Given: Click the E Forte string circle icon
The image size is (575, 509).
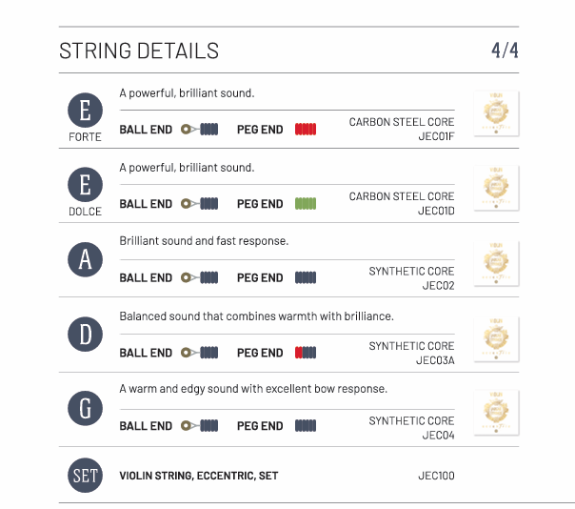Looking at the screenshot, I should pos(85,111).
